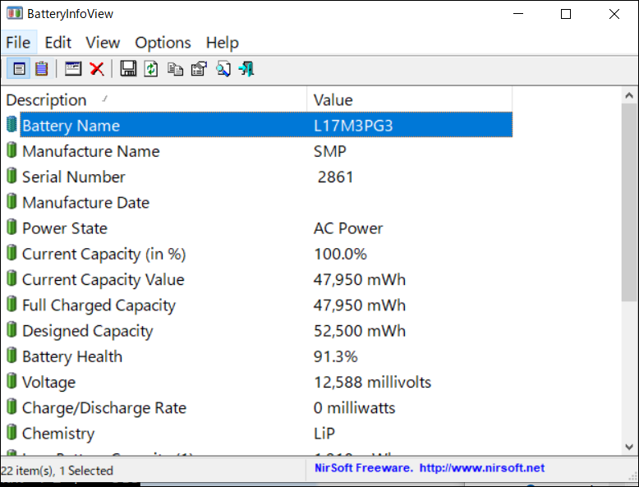Open the Help menu
639x487 pixels.
(222, 43)
